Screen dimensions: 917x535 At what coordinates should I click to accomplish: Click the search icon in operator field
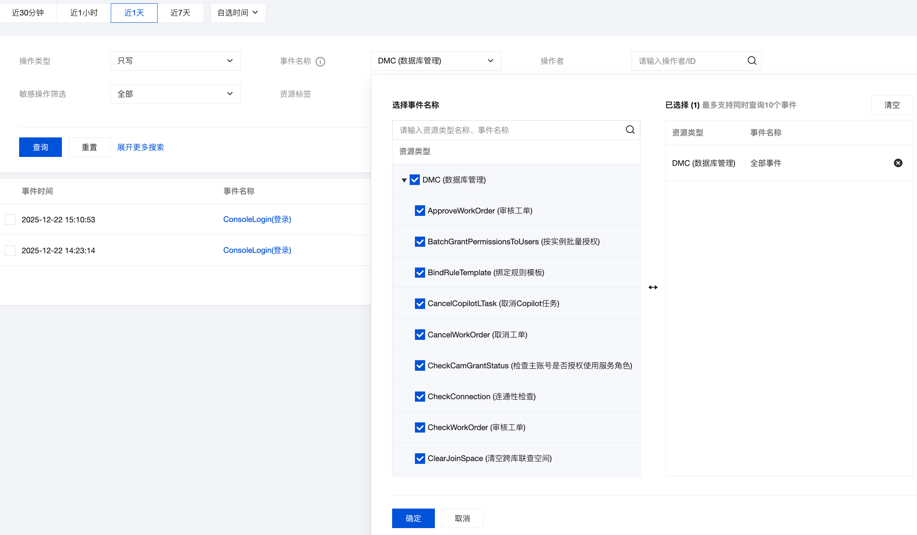752,61
